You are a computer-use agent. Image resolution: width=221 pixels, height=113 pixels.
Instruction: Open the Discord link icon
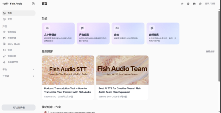pyautogui.click(x=194, y=4)
